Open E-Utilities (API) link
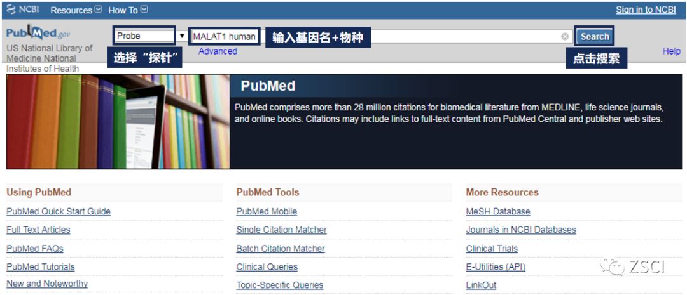The height and width of the screenshot is (295, 687). [496, 266]
